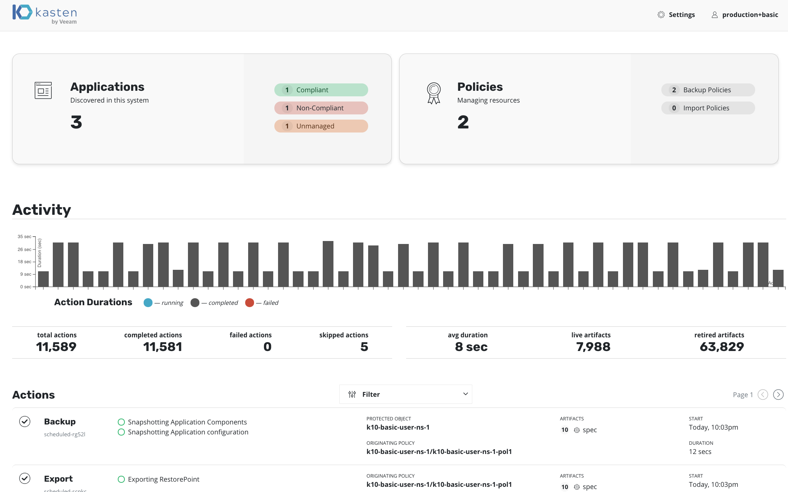The image size is (788, 492).
Task: Click the red failed legend dot
Action: [250, 303]
